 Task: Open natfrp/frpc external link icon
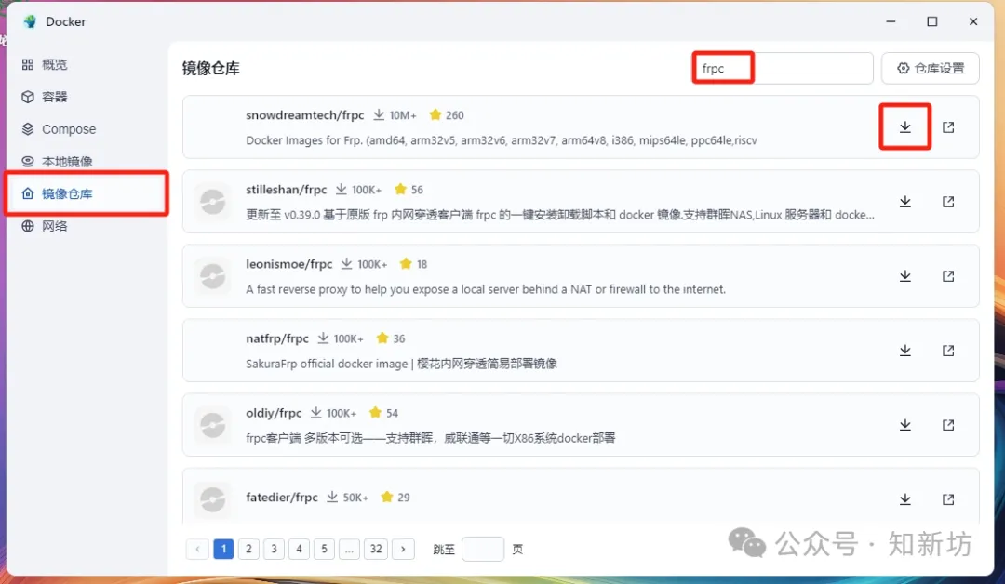click(x=948, y=351)
